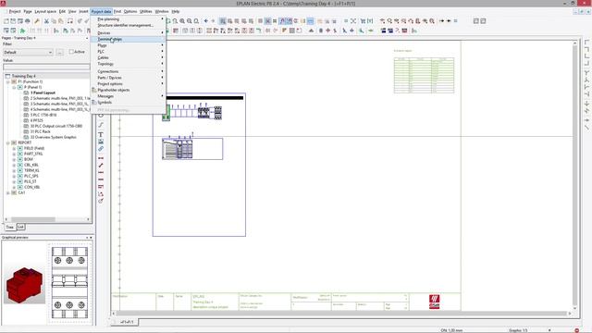Viewport: 592px width, 333px height.
Task: Click the Cut scissors icon in toolbar
Action: click(x=46, y=21)
